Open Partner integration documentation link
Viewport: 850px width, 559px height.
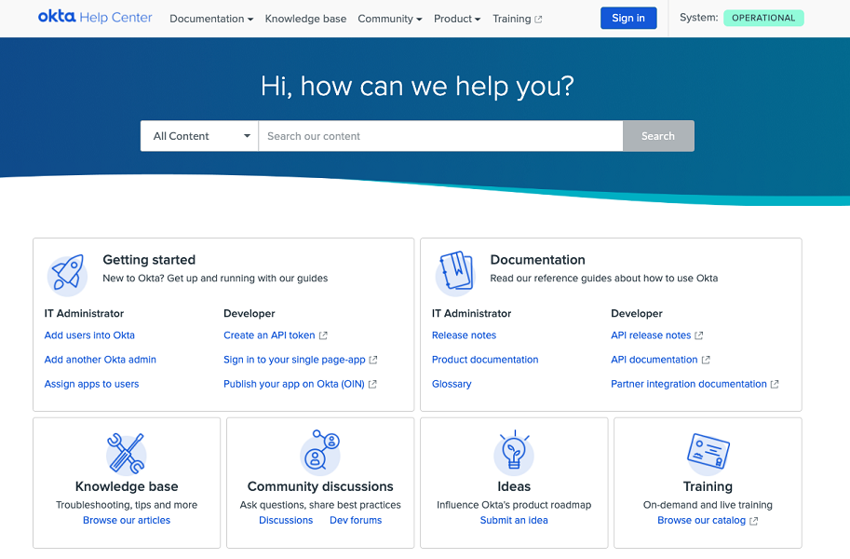[x=689, y=384]
